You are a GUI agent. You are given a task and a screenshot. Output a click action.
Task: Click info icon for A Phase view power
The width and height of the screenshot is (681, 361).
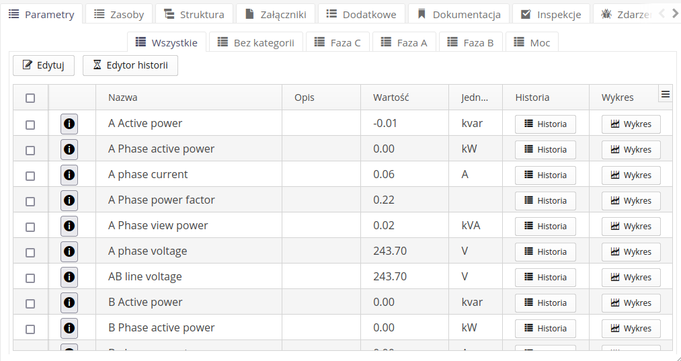coord(69,226)
